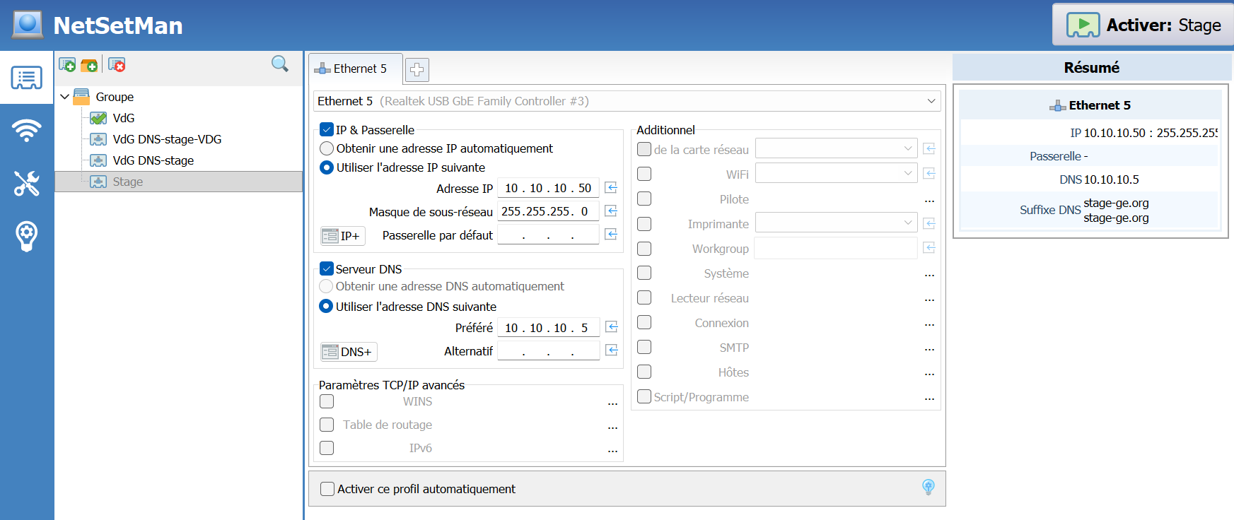
Task: Toggle the IP & Passerelle checkbox
Action: point(327,130)
